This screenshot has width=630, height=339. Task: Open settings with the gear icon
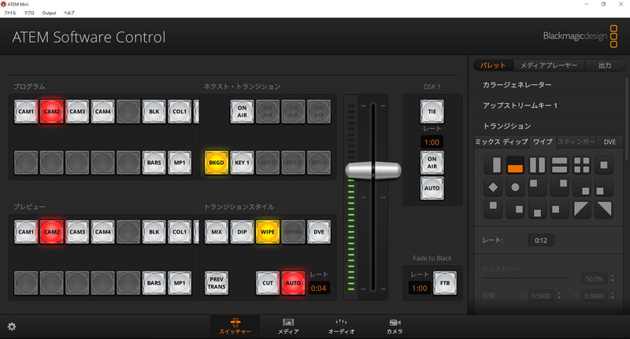[12, 326]
